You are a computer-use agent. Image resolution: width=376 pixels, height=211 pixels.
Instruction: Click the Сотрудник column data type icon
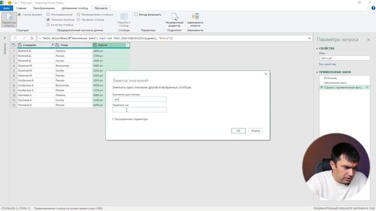pyautogui.click(x=19, y=45)
